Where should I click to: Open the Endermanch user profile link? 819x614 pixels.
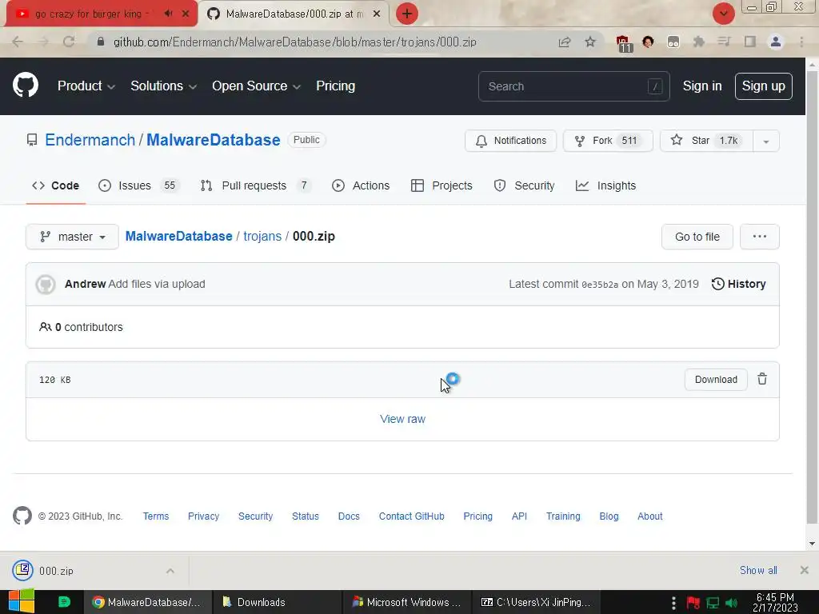coord(90,140)
